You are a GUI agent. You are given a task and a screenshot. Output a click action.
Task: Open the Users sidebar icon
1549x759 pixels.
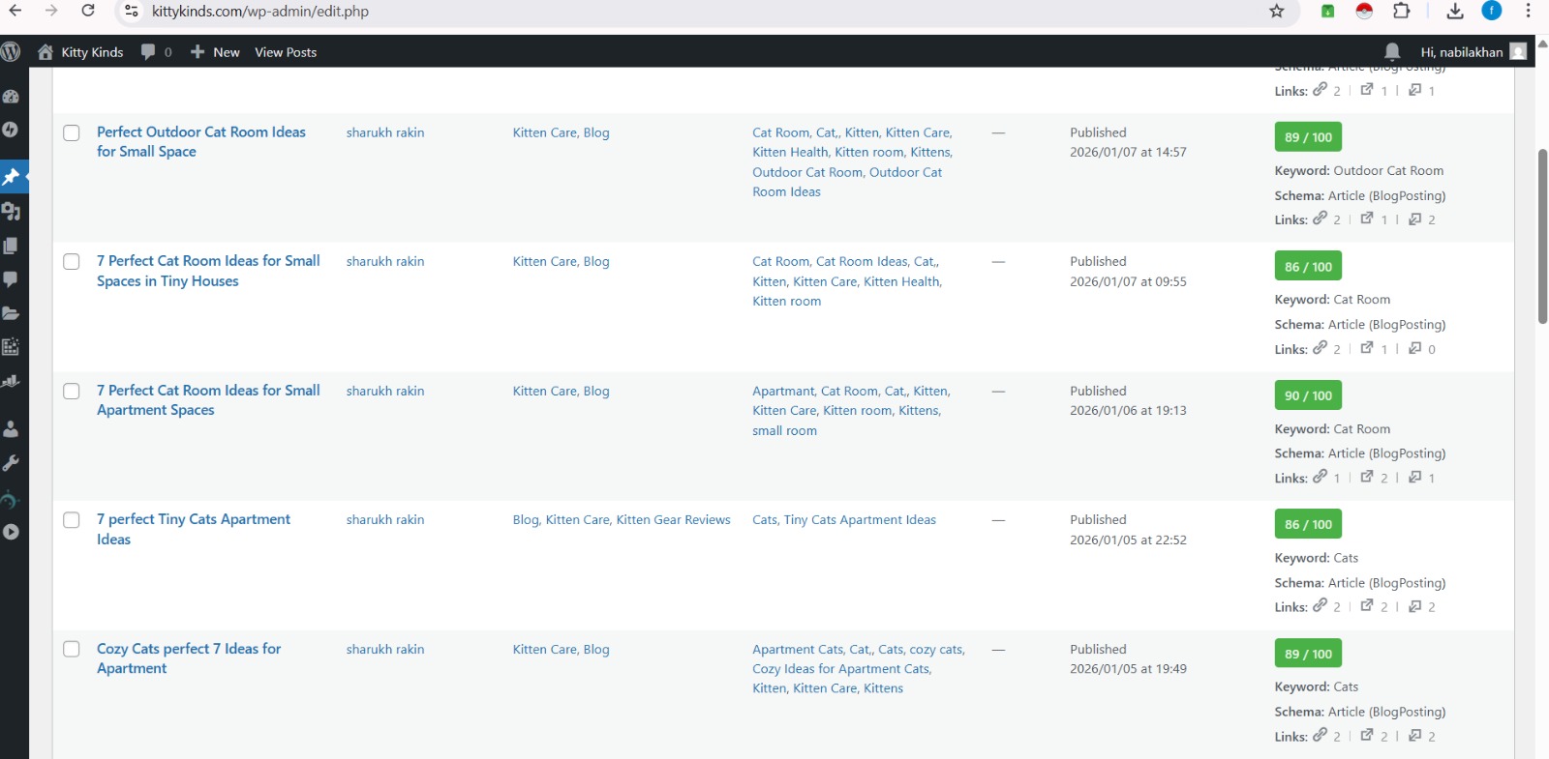(x=12, y=428)
